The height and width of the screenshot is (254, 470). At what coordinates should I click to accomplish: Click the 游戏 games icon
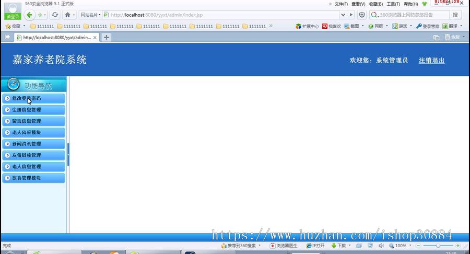(x=399, y=26)
